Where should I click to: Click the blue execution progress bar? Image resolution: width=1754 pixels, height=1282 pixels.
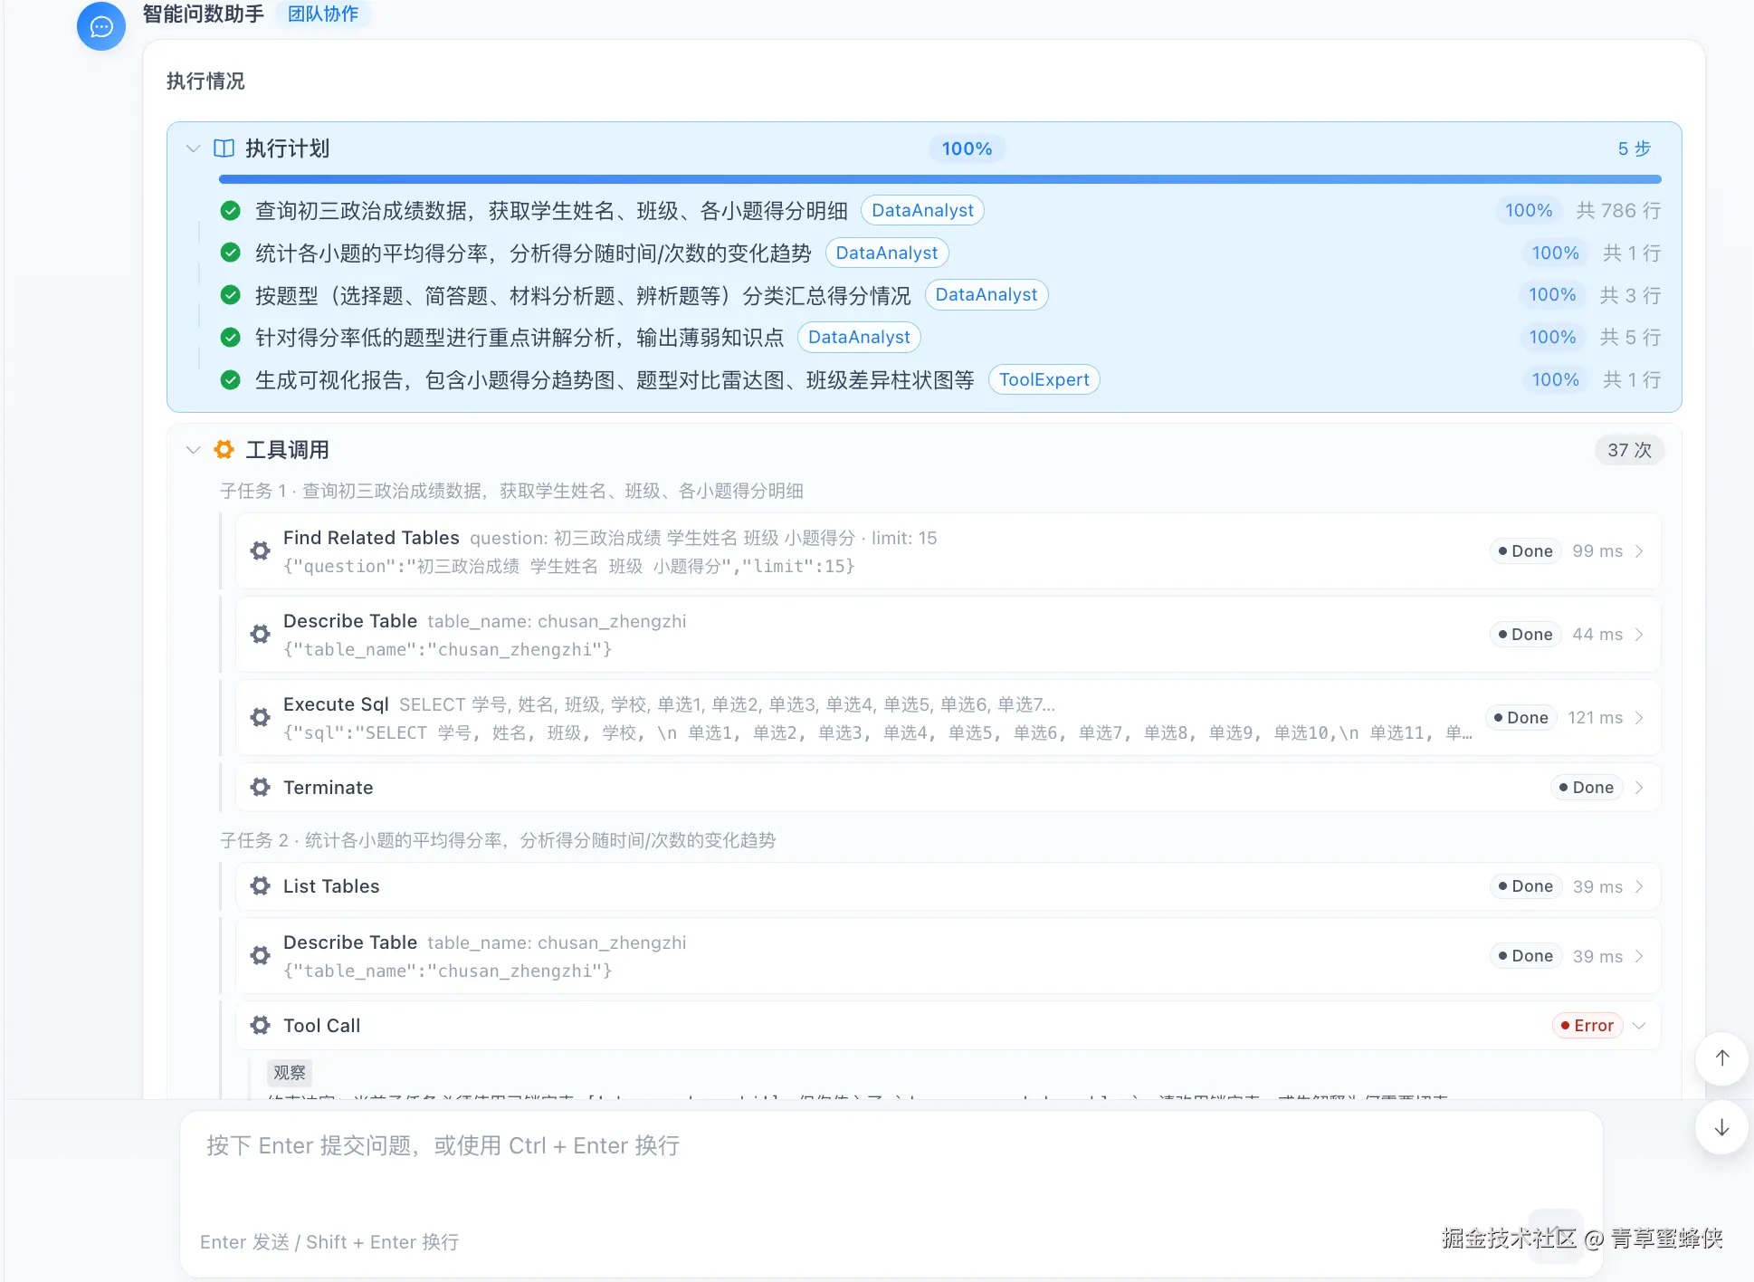click(x=939, y=179)
